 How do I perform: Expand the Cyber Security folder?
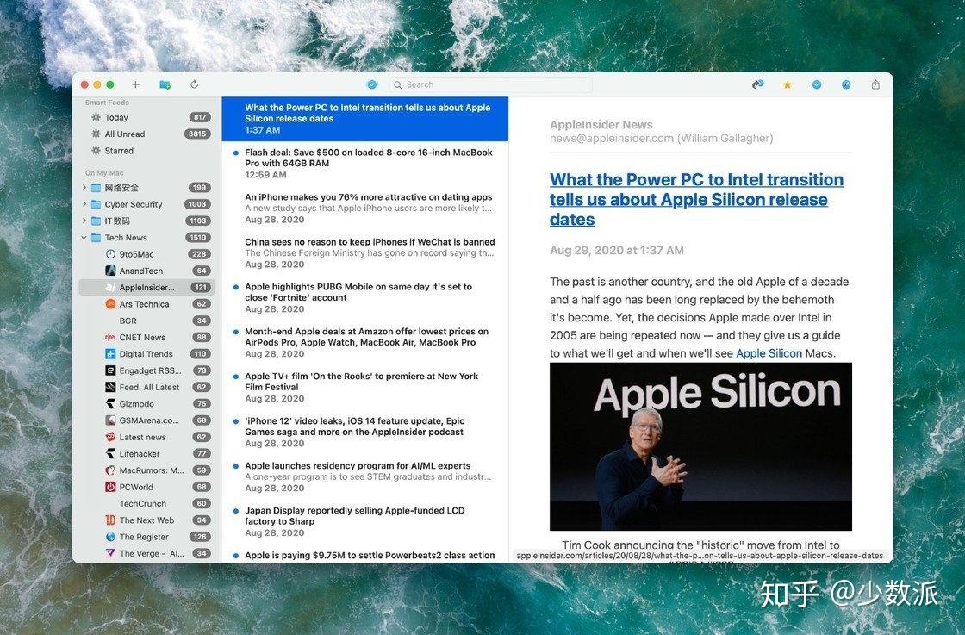point(84,203)
